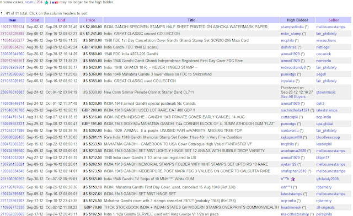
Task: Open seller cocanick page
Action: pyautogui.click(x=324, y=54)
